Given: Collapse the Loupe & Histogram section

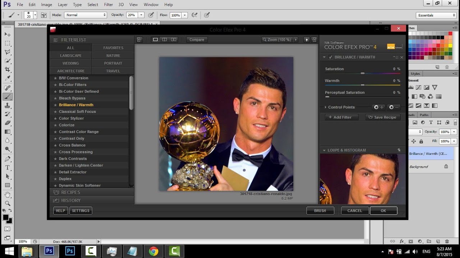Looking at the screenshot, I should coord(324,150).
